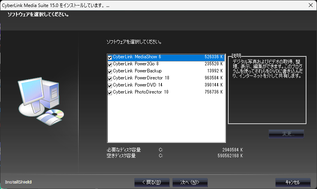Click the 963584 K size value
Viewport: 317px width, 189px height.
[x=214, y=78]
